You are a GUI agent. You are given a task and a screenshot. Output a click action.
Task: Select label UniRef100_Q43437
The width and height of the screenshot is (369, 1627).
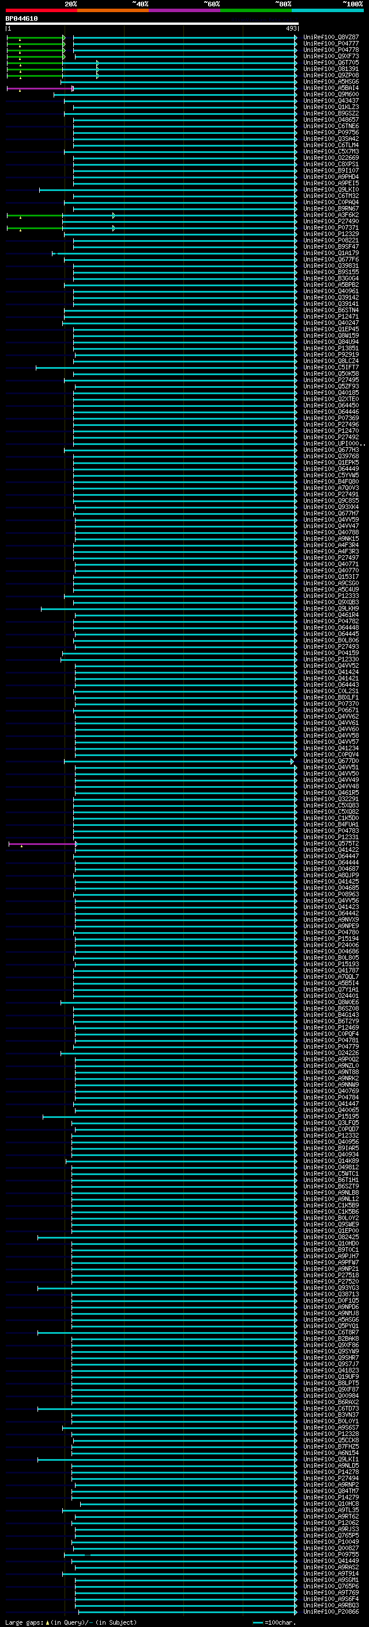tap(330, 100)
